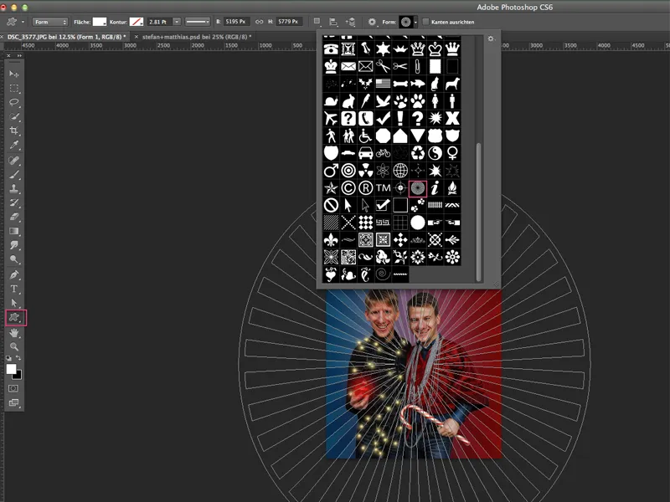Collapse the tools panel with double arrows
The height and width of the screenshot is (502, 670).
click(19, 55)
